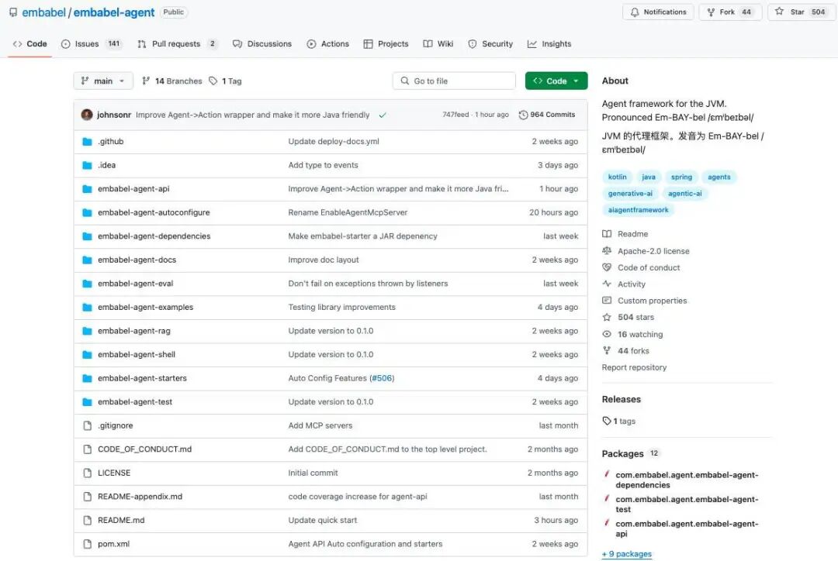Open the #506 pull request link

pyautogui.click(x=382, y=378)
